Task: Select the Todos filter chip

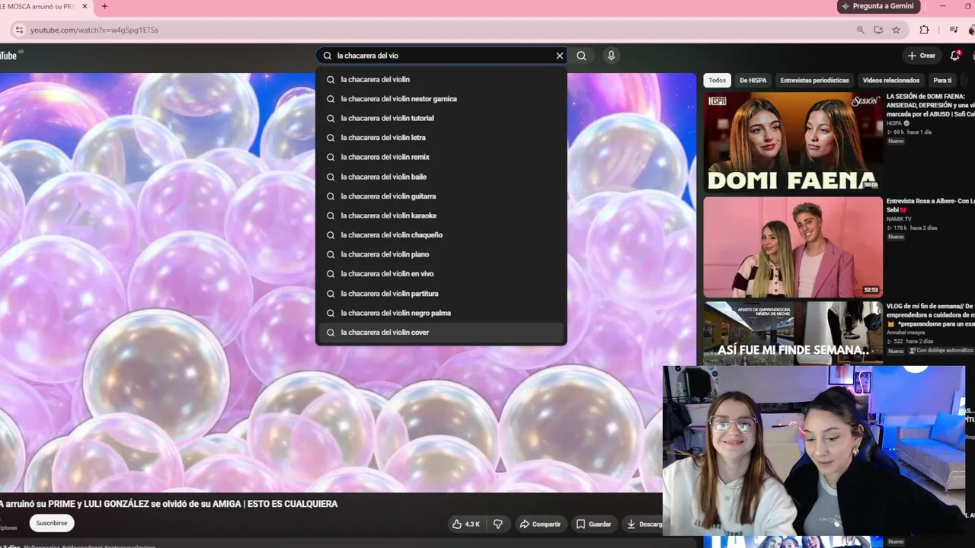Action: (717, 80)
